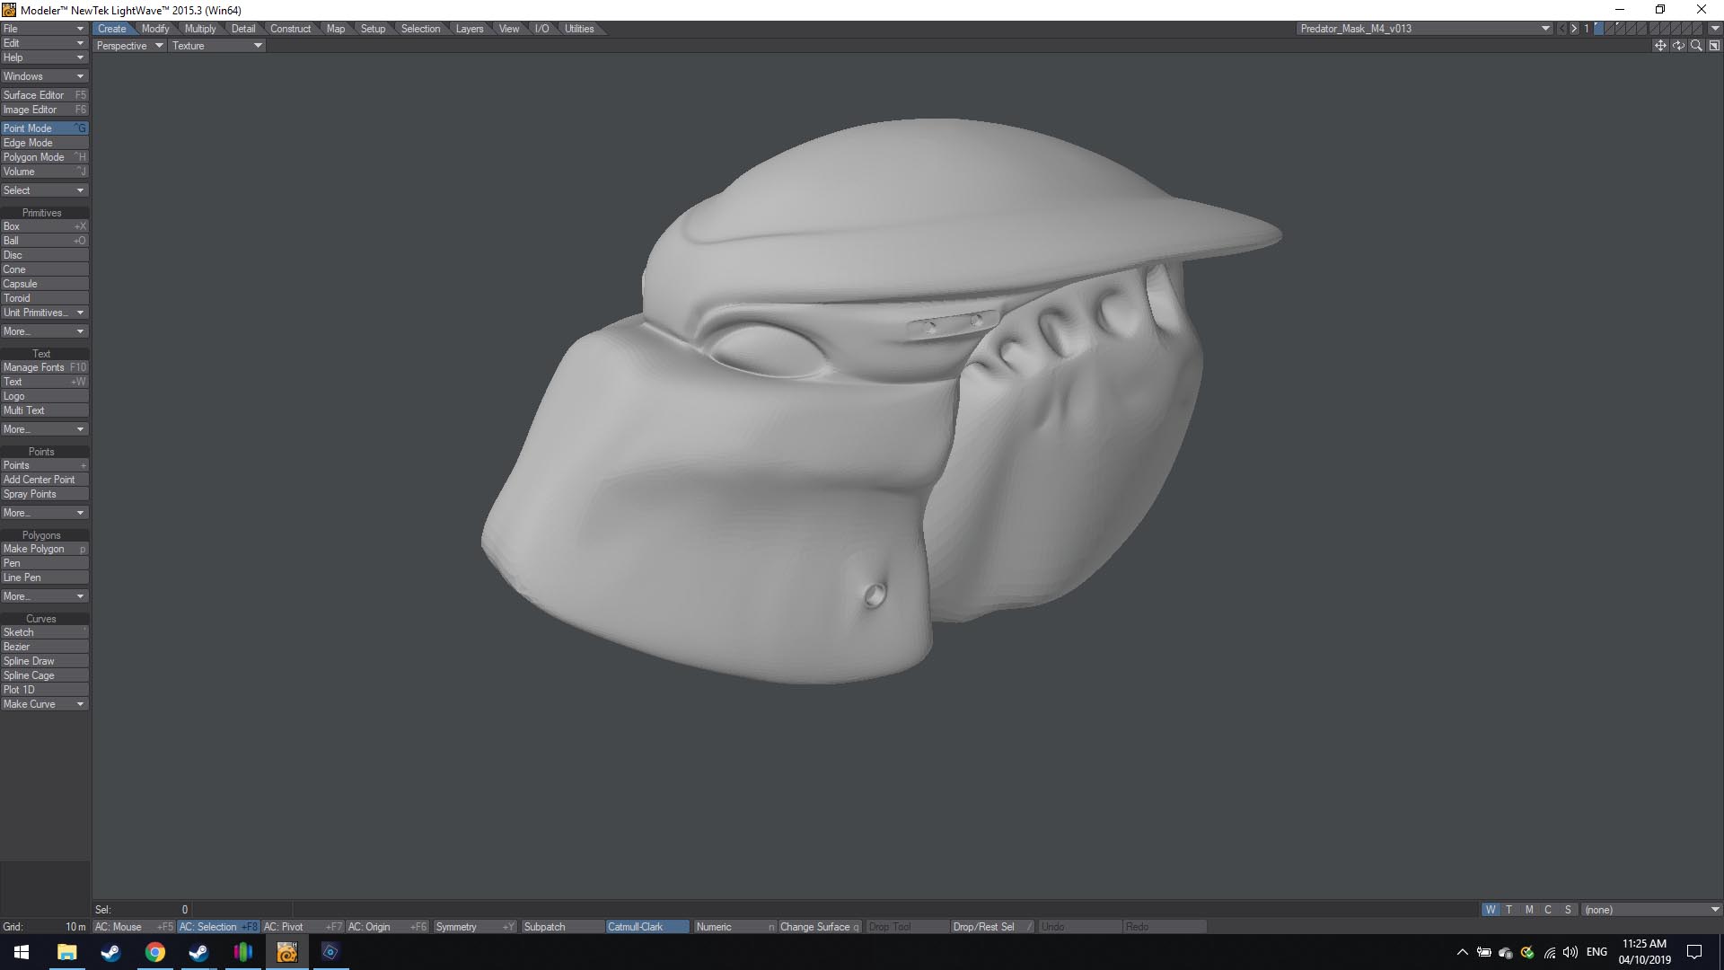Switch to the Layers tab
The width and height of the screenshot is (1724, 970).
tap(470, 29)
